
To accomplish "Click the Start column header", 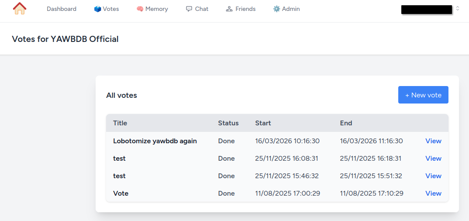I will (x=263, y=123).
